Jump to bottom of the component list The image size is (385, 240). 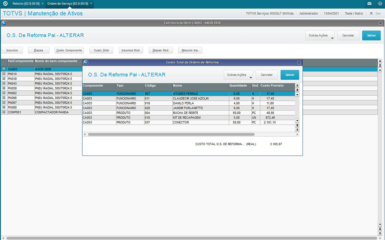coord(380,234)
